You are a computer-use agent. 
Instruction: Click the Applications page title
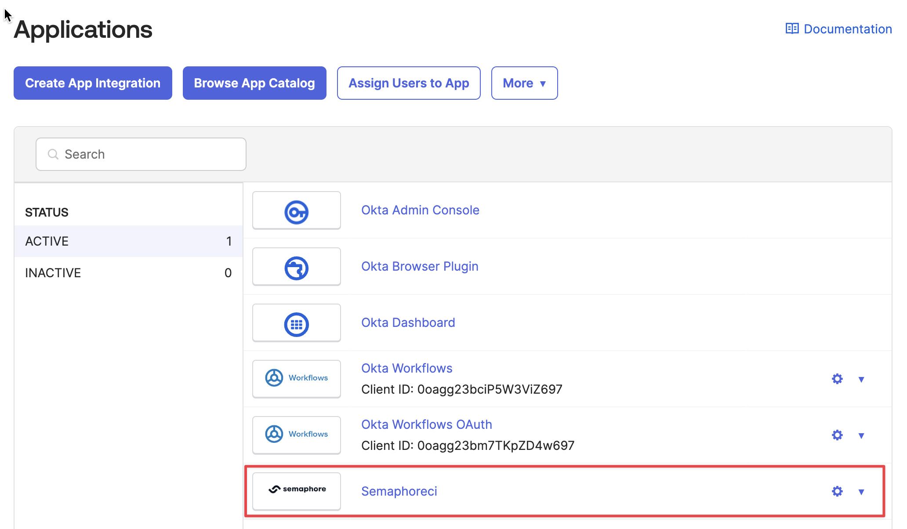click(x=83, y=29)
